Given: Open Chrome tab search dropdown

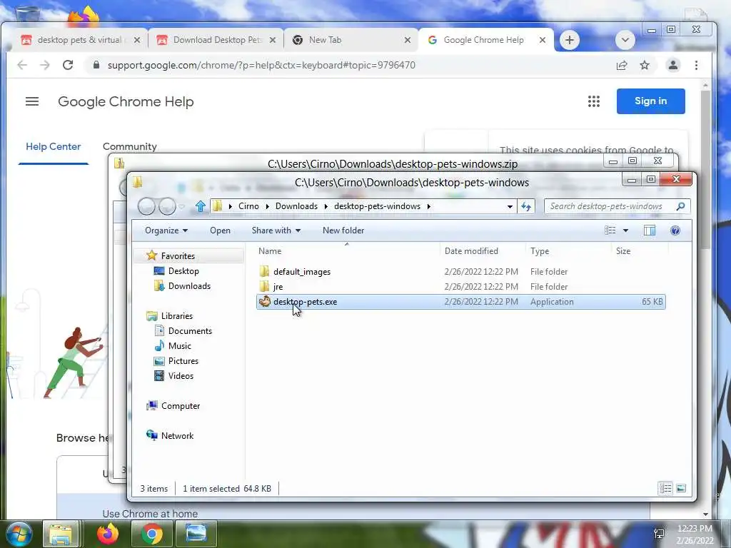Looking at the screenshot, I should [x=625, y=40].
